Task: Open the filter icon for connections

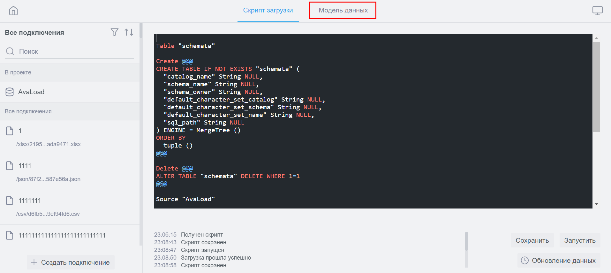Action: coord(114,32)
